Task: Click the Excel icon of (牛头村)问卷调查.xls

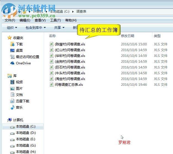Action: 52,73
